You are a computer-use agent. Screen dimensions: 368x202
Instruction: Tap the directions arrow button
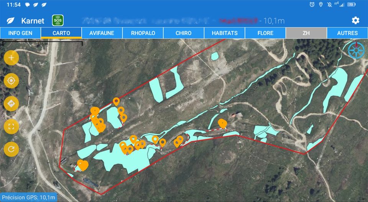pos(11,104)
